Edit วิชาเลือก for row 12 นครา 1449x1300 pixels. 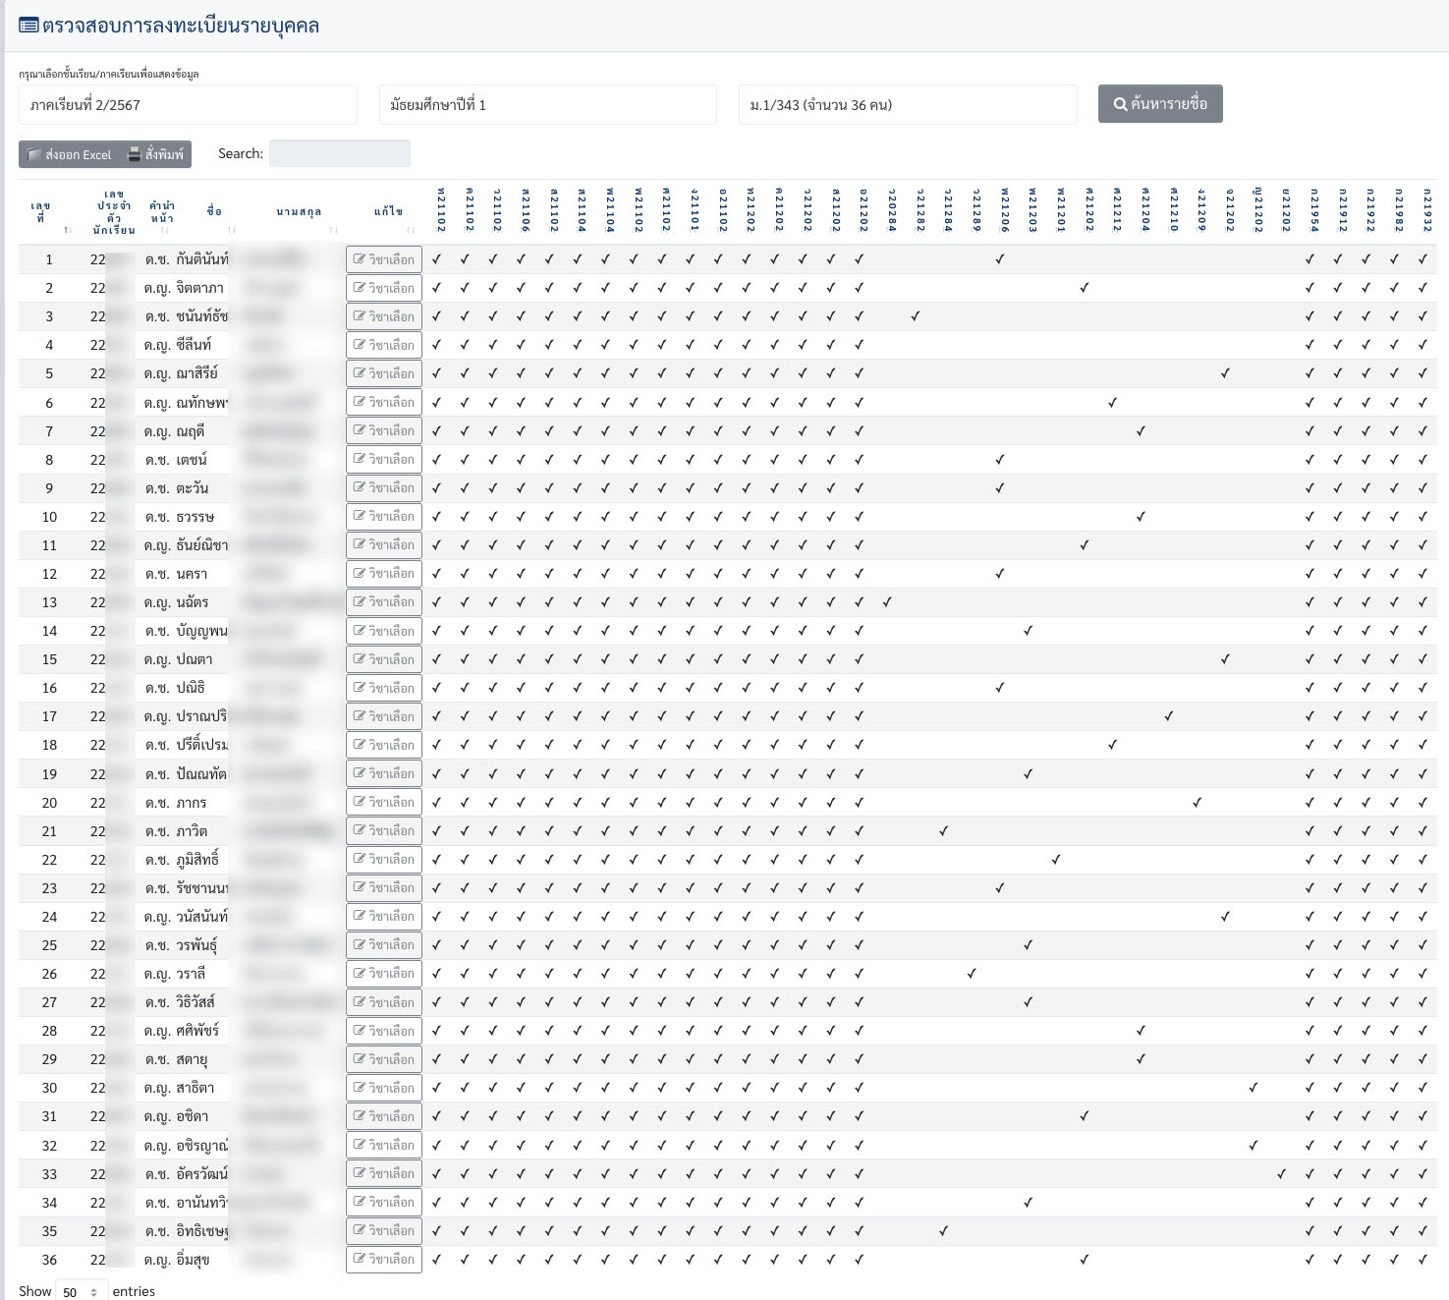coord(384,573)
